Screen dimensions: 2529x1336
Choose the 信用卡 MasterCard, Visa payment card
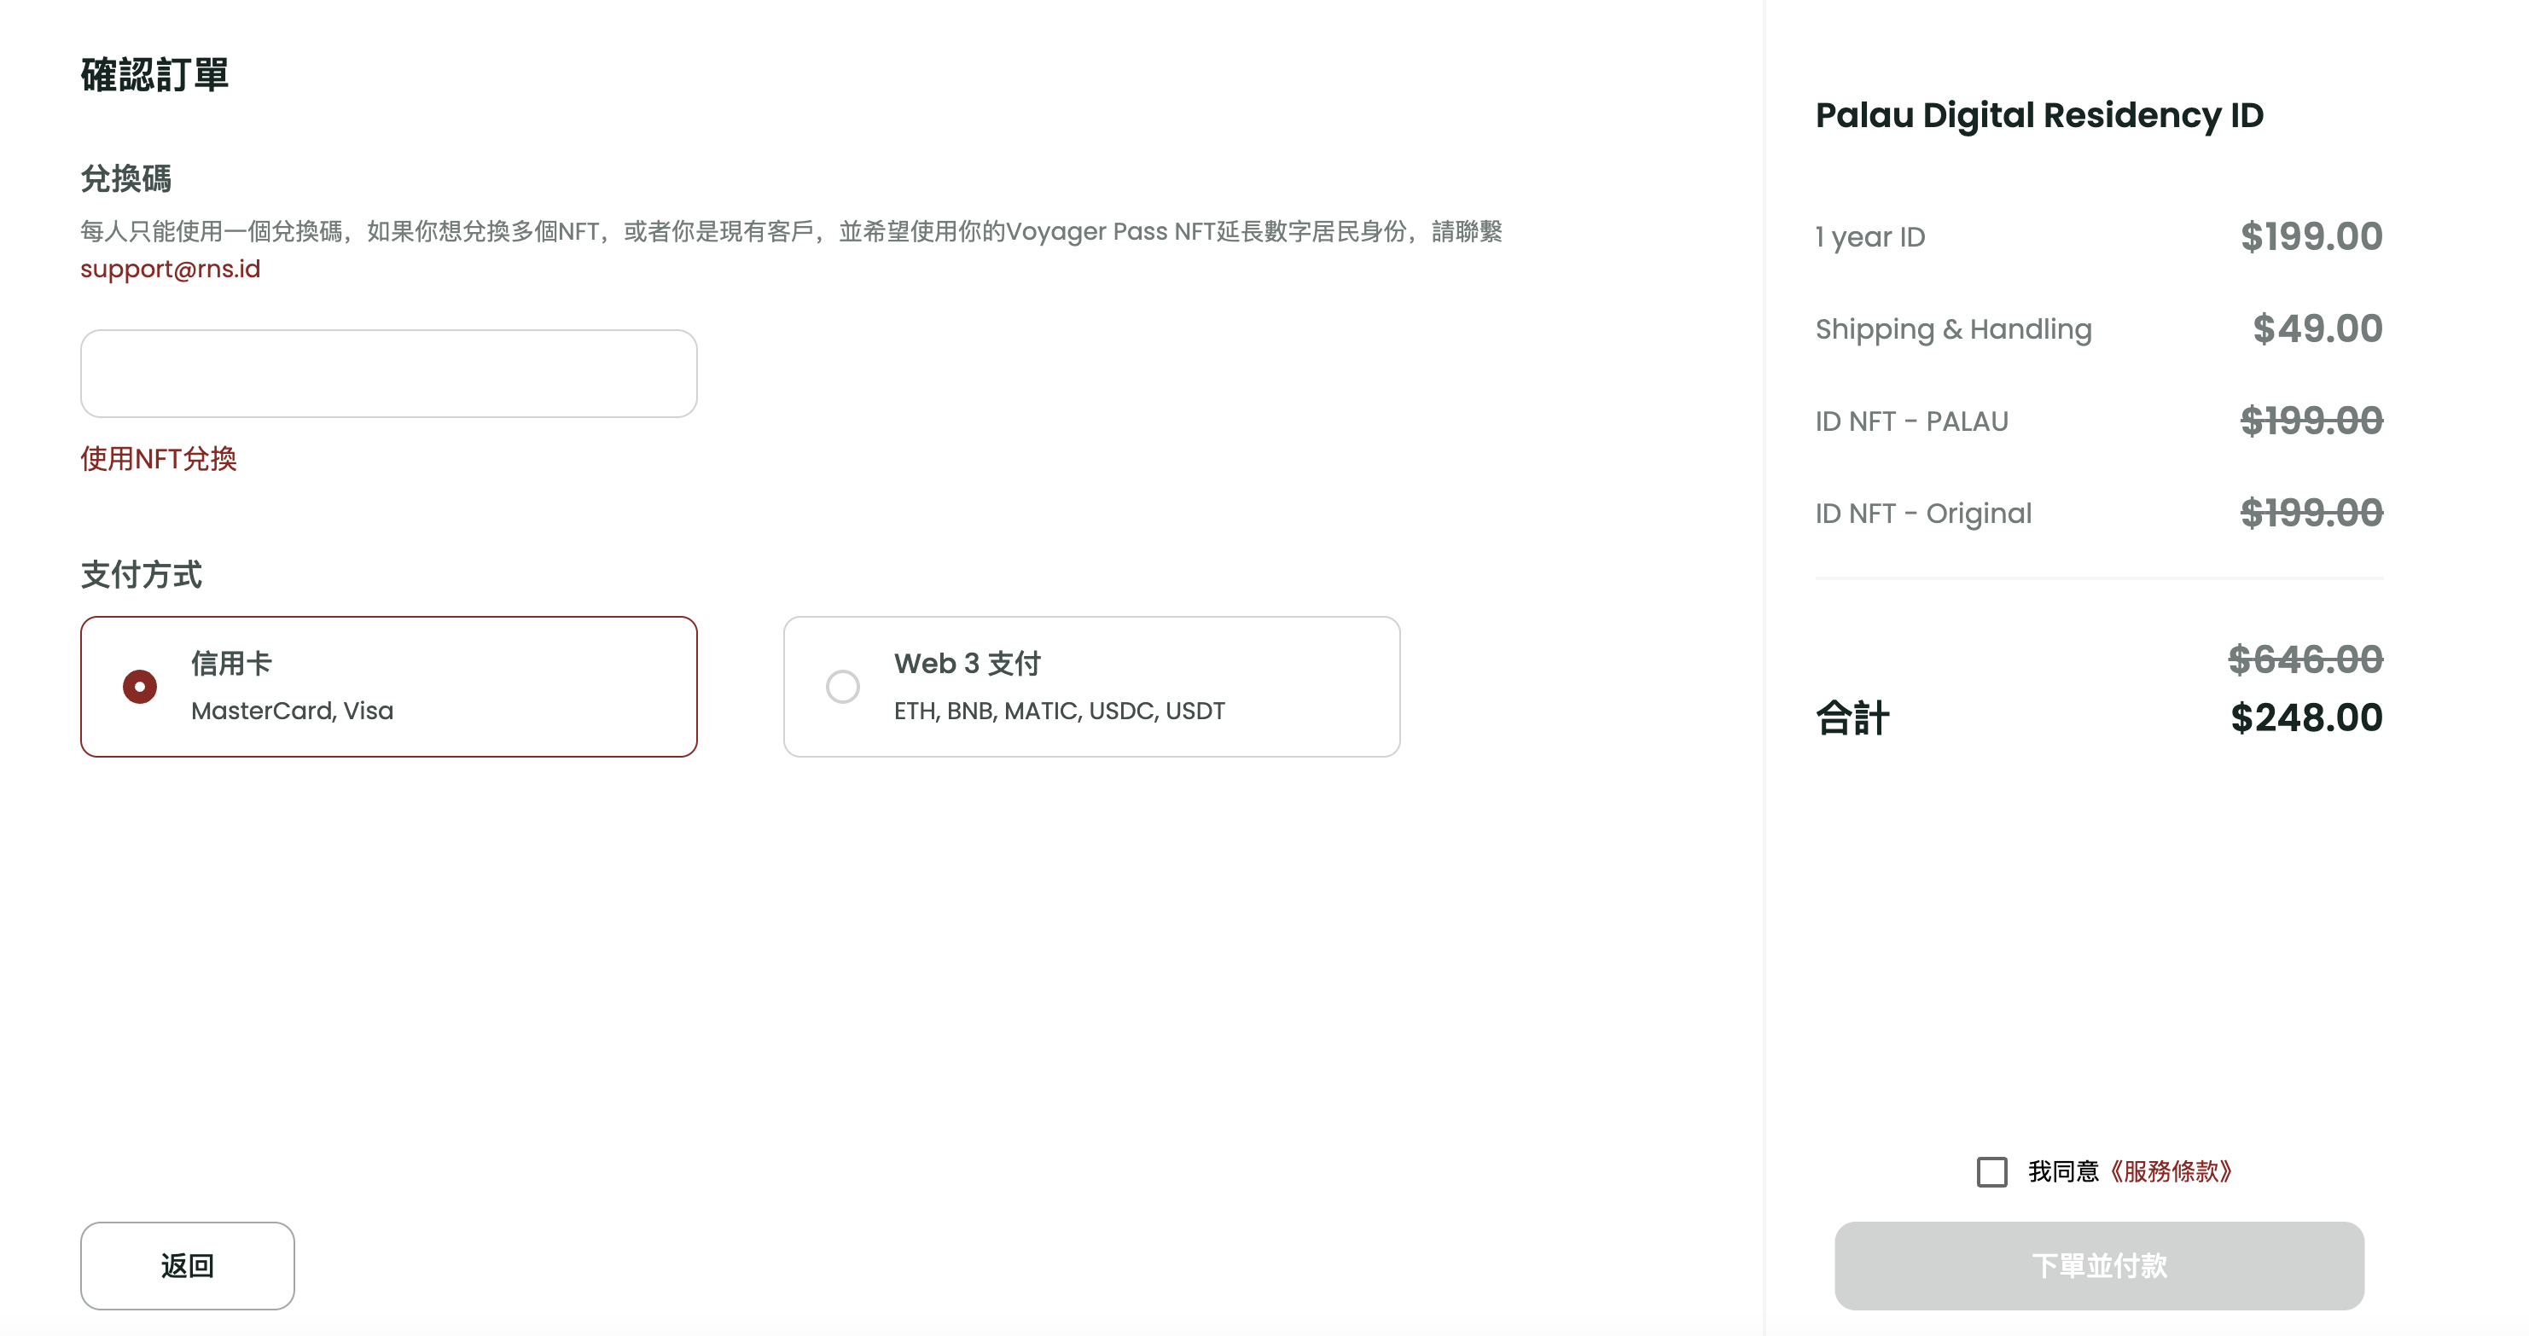pyautogui.click(x=389, y=686)
